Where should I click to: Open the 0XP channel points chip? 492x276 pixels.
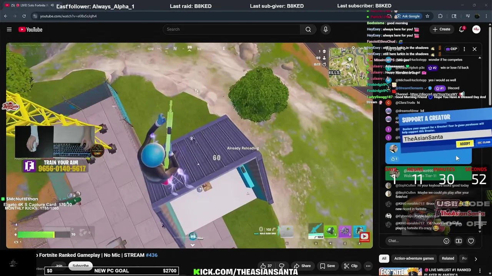coord(451,49)
